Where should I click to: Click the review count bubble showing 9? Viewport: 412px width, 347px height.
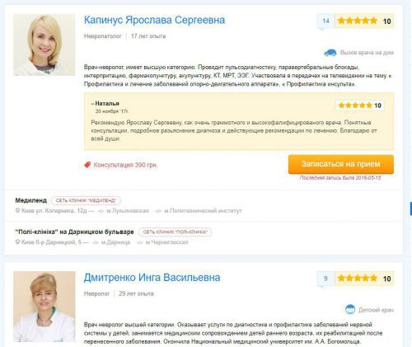pos(325,279)
